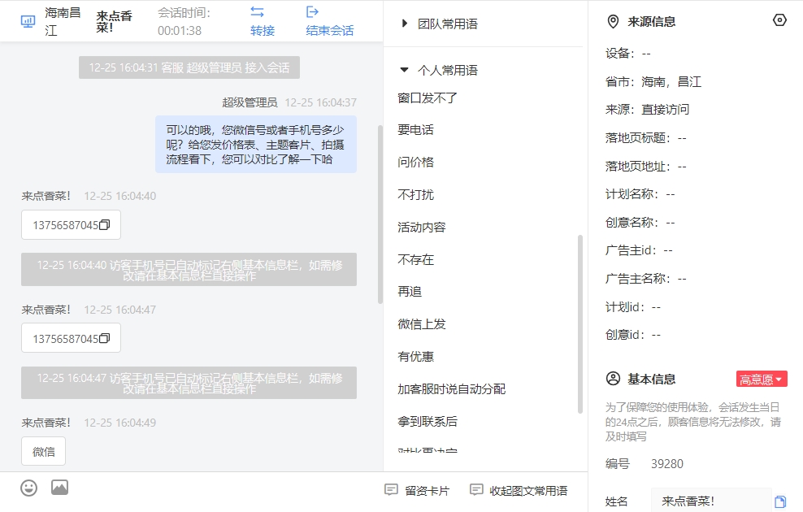The image size is (803, 512).
Task: Click the location pin icon by 来源信息
Action: tap(613, 21)
